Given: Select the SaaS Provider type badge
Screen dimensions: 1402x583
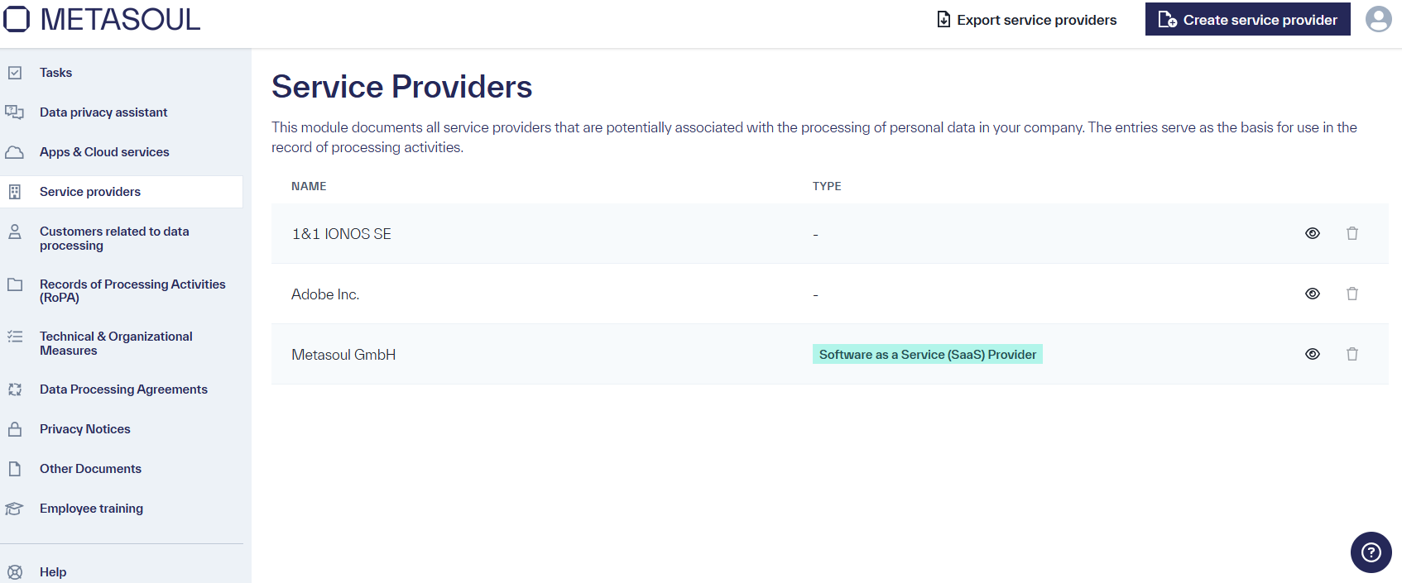Looking at the screenshot, I should [927, 354].
